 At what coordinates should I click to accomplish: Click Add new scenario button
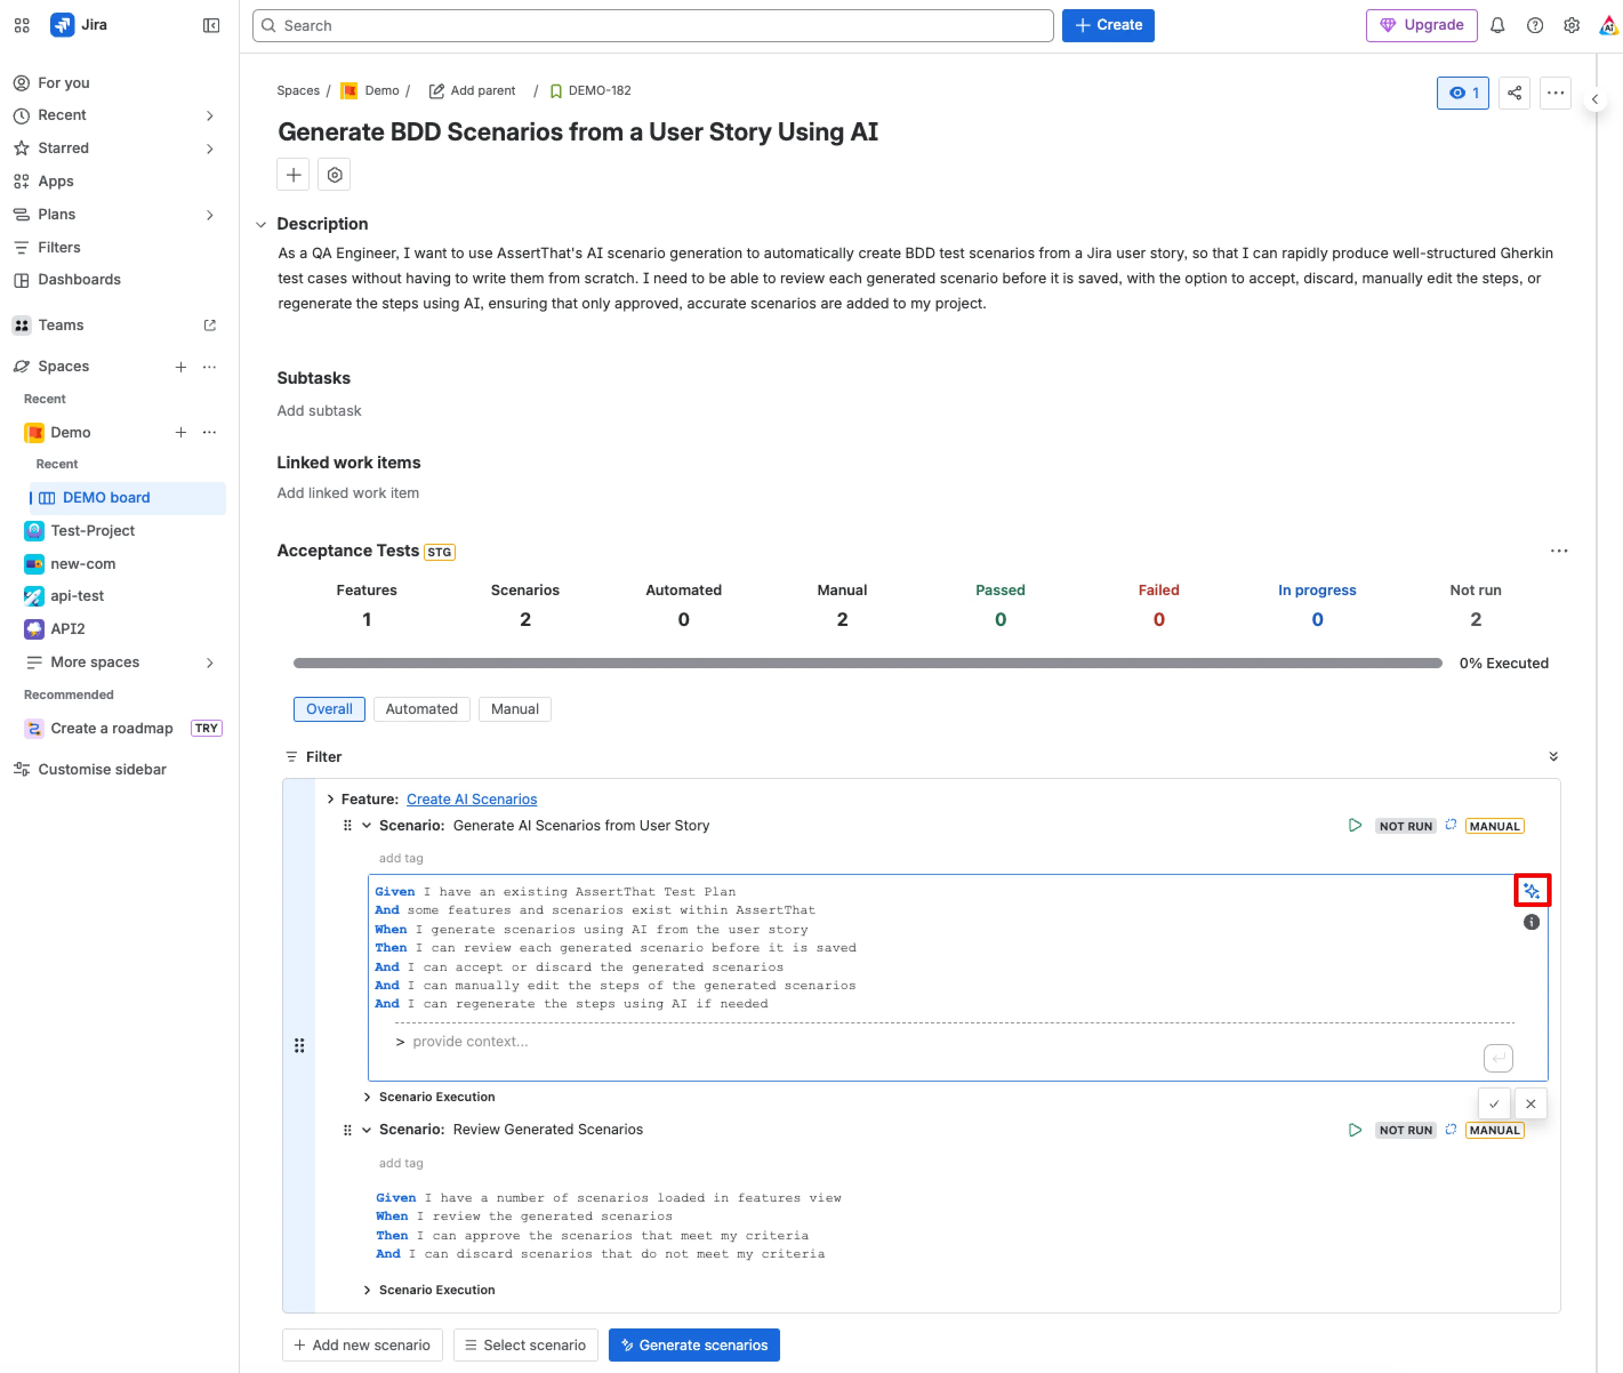(x=362, y=1345)
